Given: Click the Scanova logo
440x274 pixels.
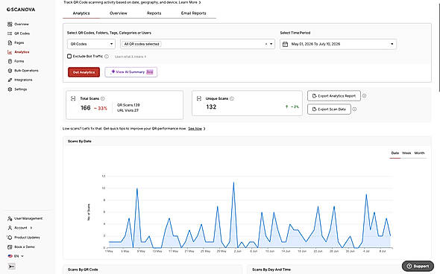Looking at the screenshot, I should 21,10.
